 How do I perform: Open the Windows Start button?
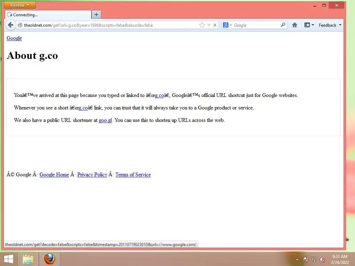click(8, 259)
